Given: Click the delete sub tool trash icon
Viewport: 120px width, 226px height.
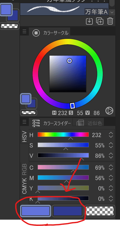Looking at the screenshot, I should 110,21.
